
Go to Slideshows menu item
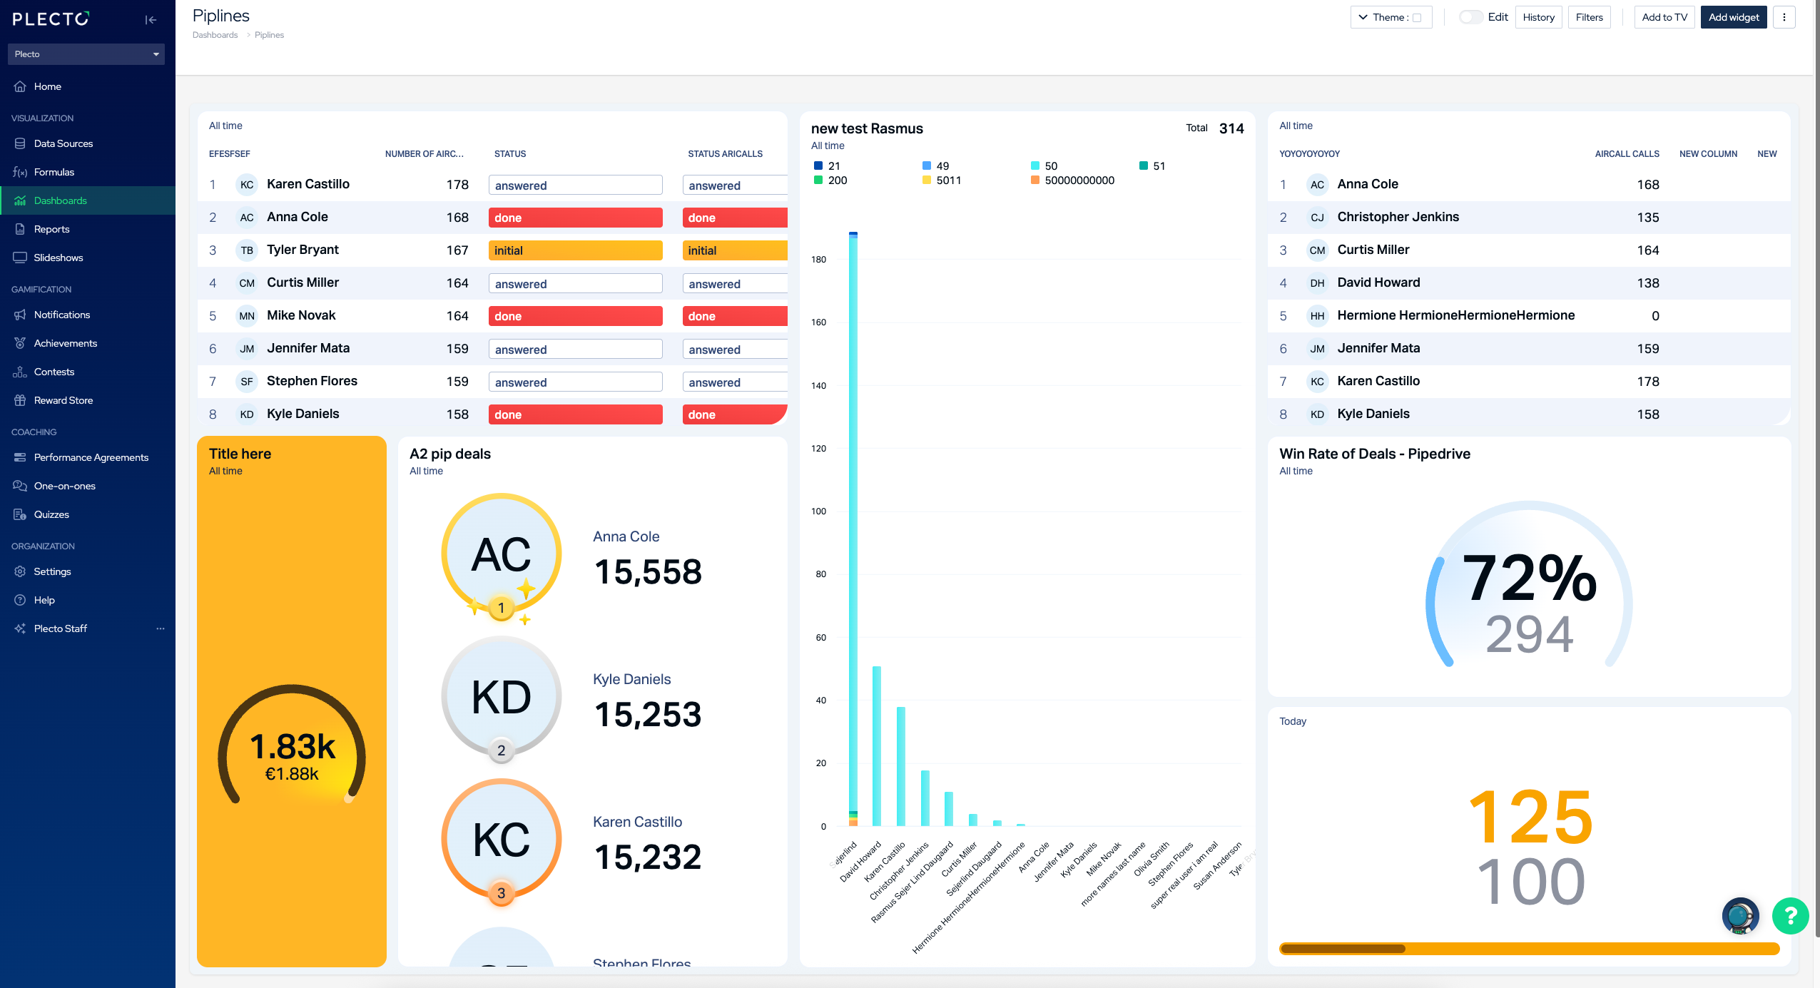coord(59,258)
